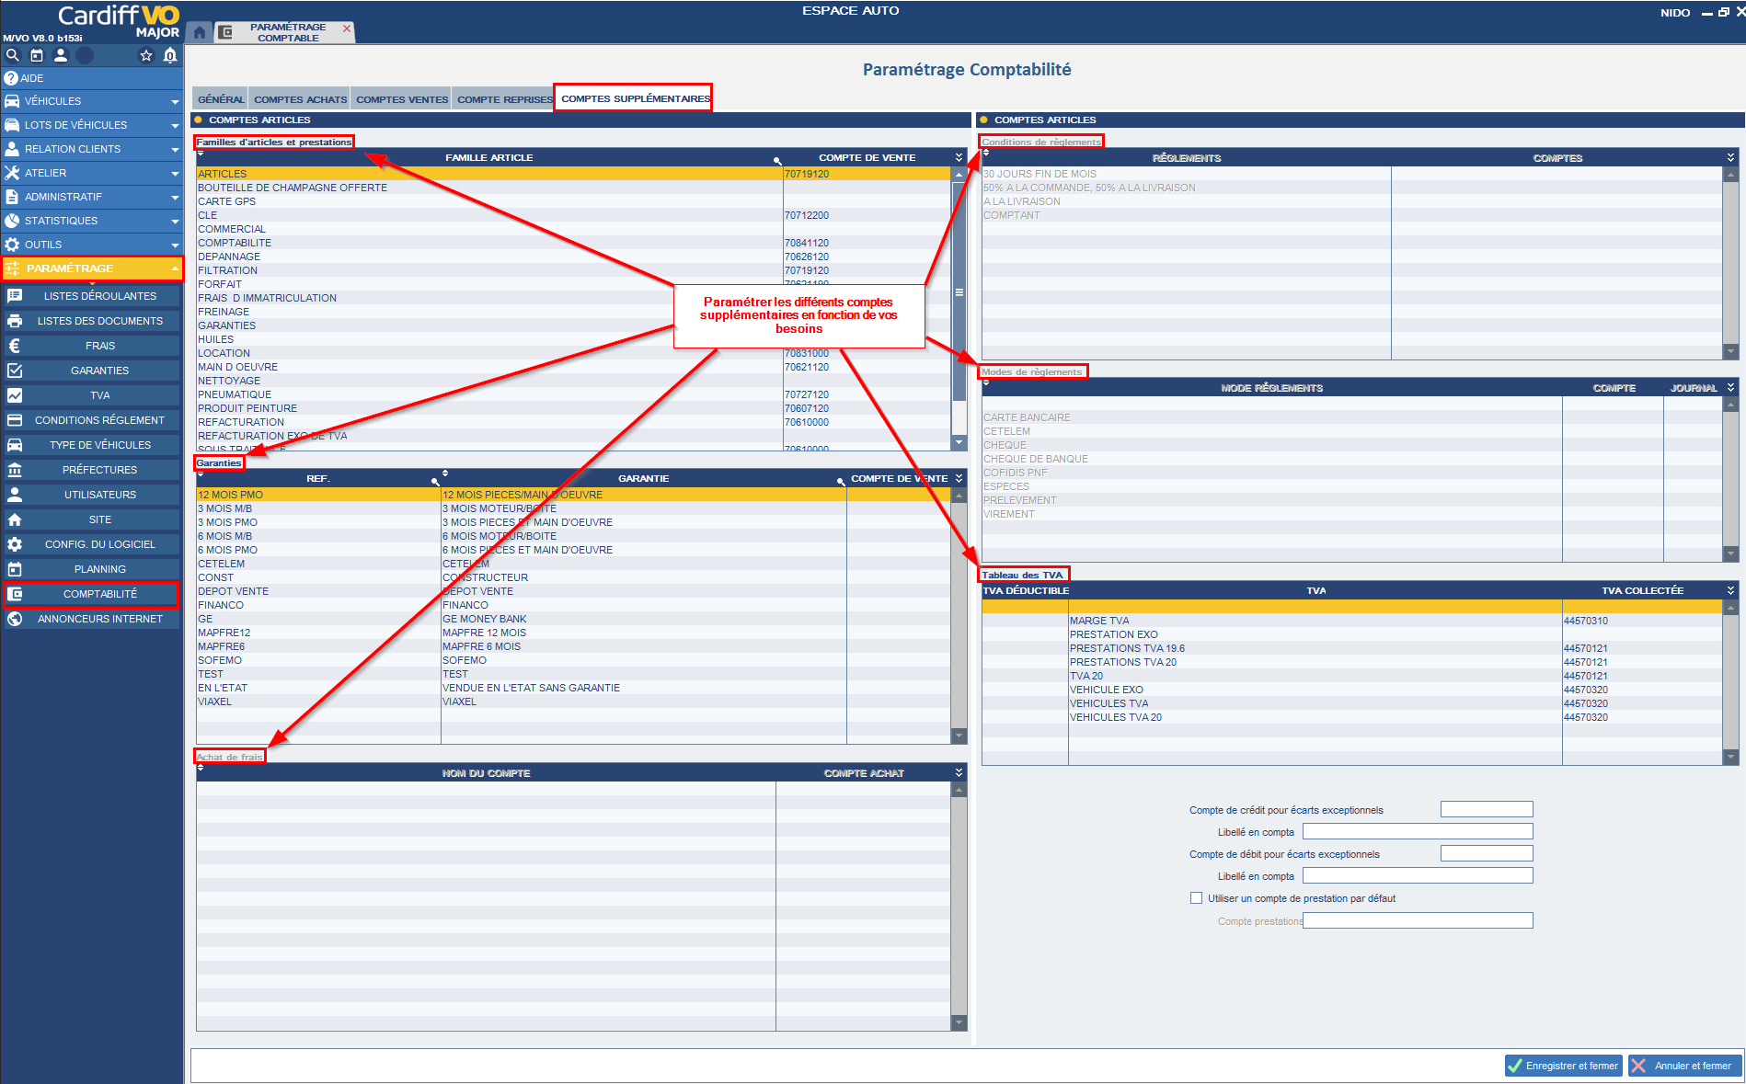The height and width of the screenshot is (1084, 1746).
Task: Click the search icon beside the Garantie column header
Action: tap(841, 482)
